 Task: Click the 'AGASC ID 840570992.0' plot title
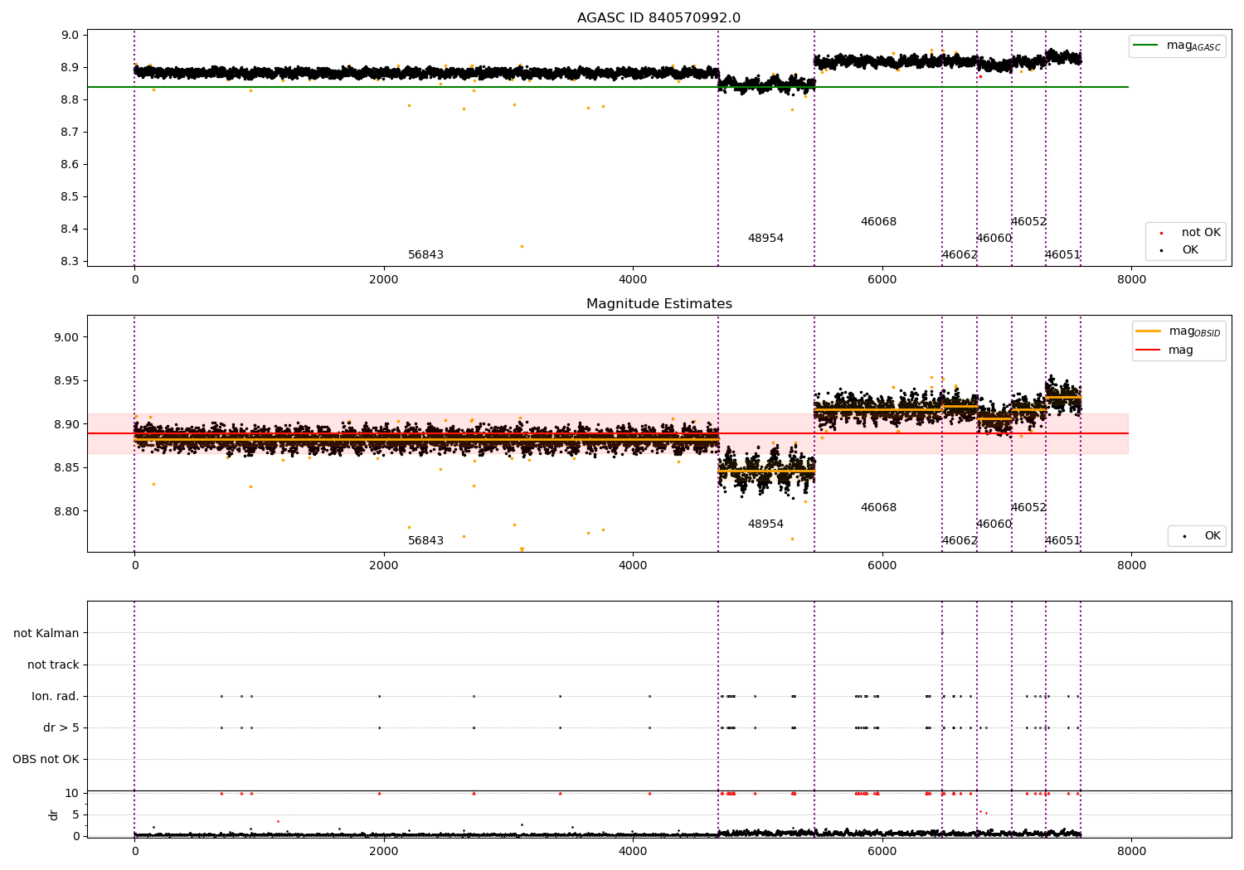click(658, 18)
